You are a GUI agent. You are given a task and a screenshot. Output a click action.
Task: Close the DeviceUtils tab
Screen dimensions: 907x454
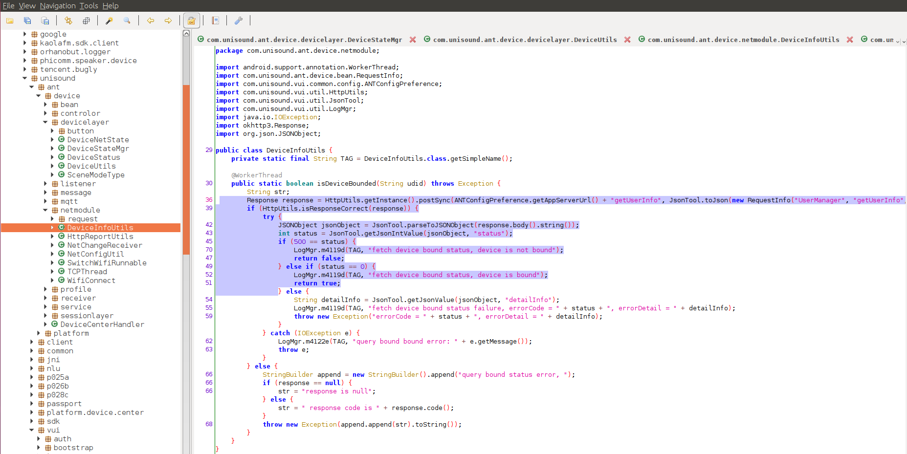pos(627,40)
